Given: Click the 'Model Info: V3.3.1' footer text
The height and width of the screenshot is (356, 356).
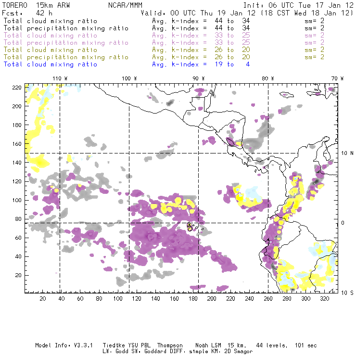Looking at the screenshot, I should point(64,345).
